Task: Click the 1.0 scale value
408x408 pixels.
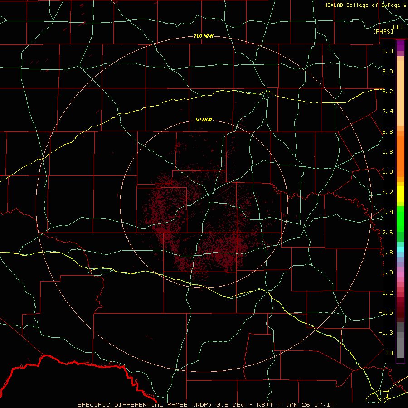Action: (388, 272)
